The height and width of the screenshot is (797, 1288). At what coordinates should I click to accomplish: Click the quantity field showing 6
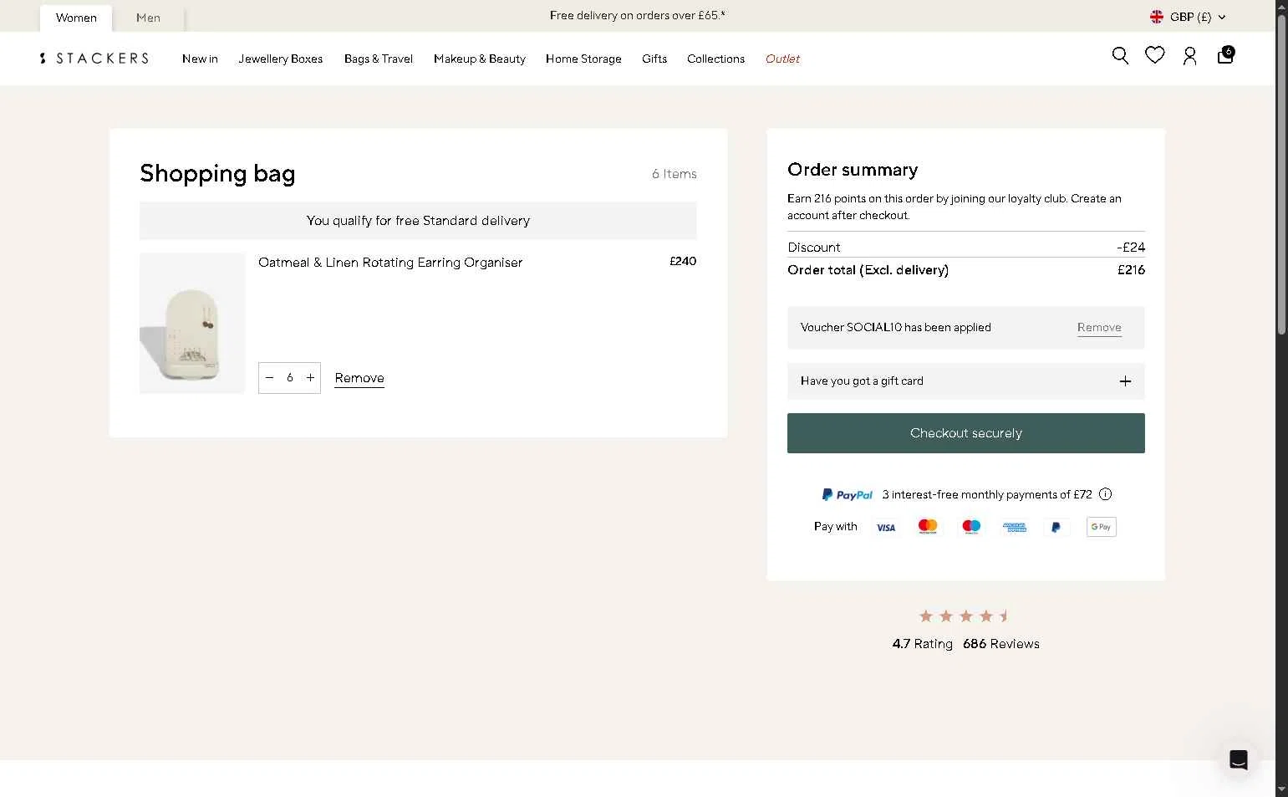pyautogui.click(x=290, y=378)
